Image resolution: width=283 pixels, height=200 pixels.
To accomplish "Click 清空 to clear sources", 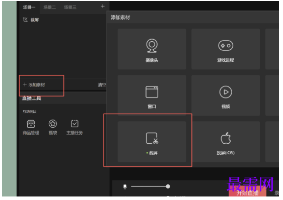I will [x=102, y=85].
